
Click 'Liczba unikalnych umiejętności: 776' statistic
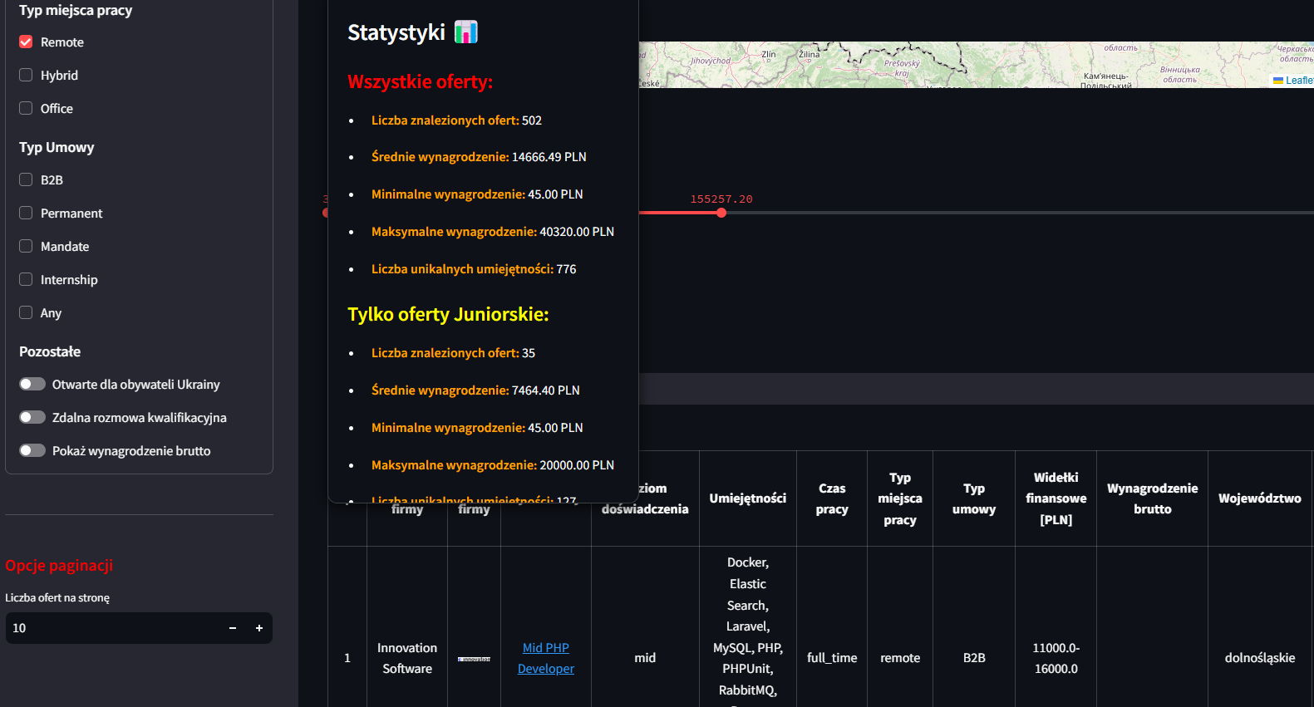click(474, 269)
